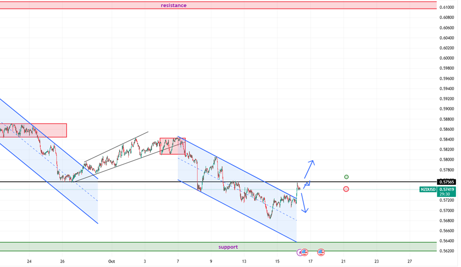Click the Oct label on time axis
This screenshot has height=267, width=461.
(112, 261)
